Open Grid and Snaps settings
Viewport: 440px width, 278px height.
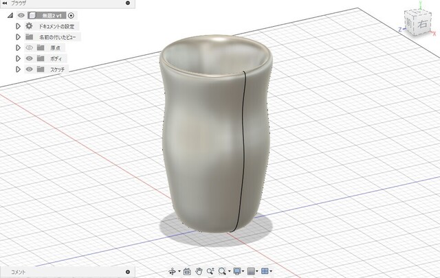click(x=252, y=272)
